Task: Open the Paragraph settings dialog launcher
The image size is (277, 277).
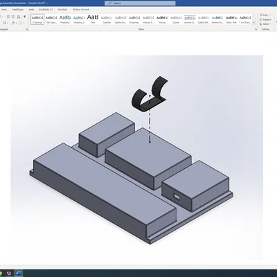Action: pyautogui.click(x=27, y=29)
